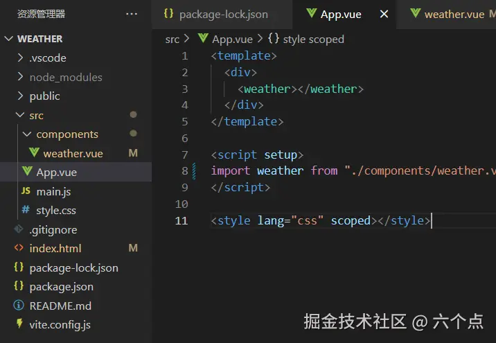Viewport: 496px width, 343px height.
Task: Open package-lock.json in the file tree
Action: (x=73, y=268)
